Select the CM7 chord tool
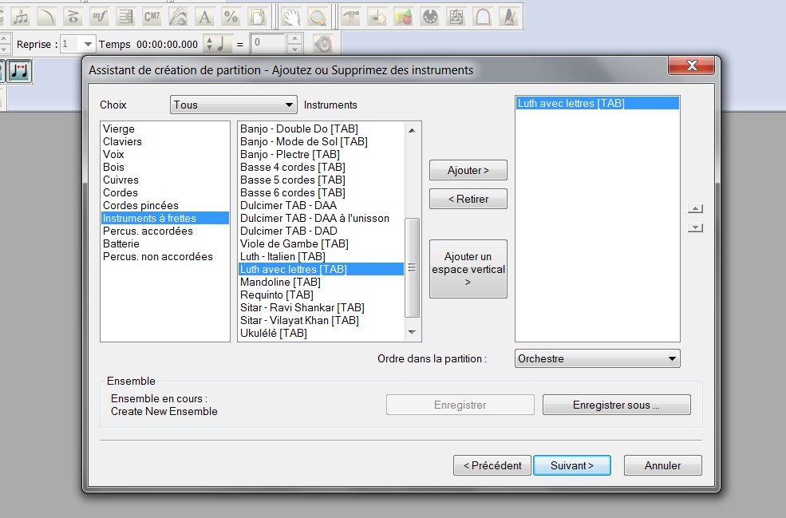Image resolution: width=786 pixels, height=518 pixels. (152, 15)
